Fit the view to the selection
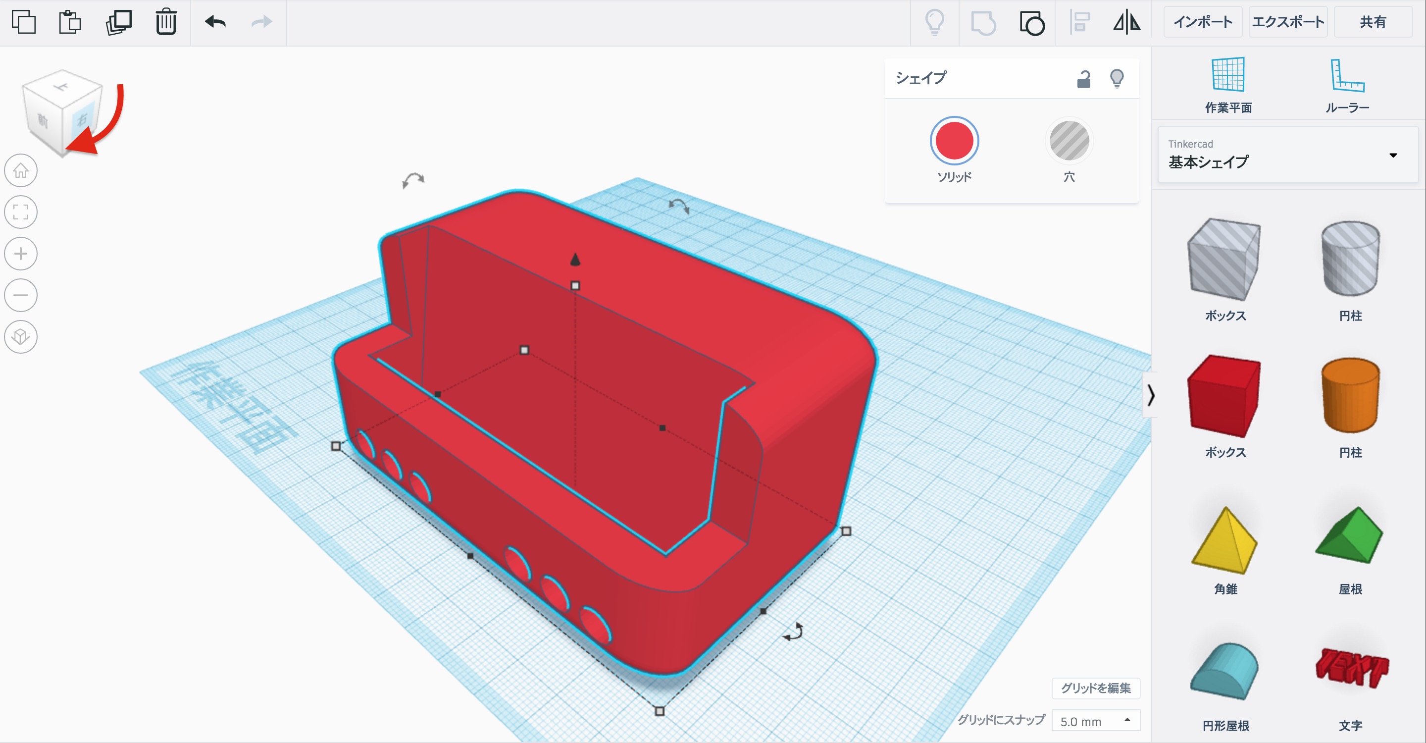This screenshot has width=1426, height=743. click(x=21, y=212)
